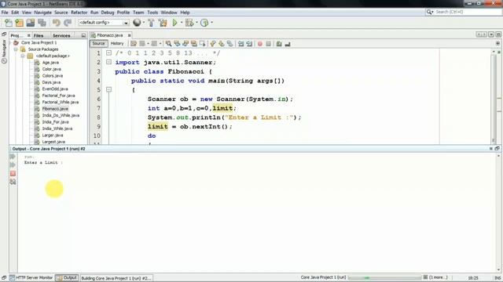Select Largest.java in project tree

[x=53, y=142]
